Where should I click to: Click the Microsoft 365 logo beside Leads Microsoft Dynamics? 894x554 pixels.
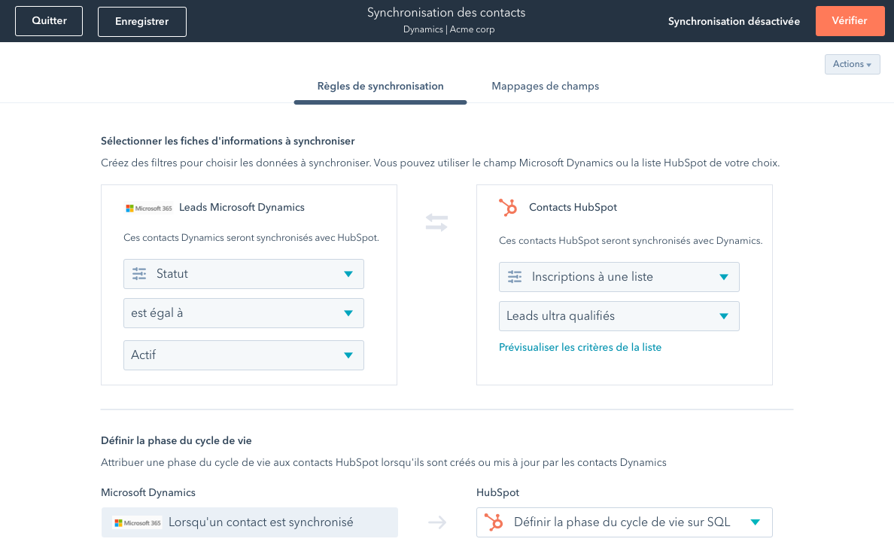[x=149, y=208]
